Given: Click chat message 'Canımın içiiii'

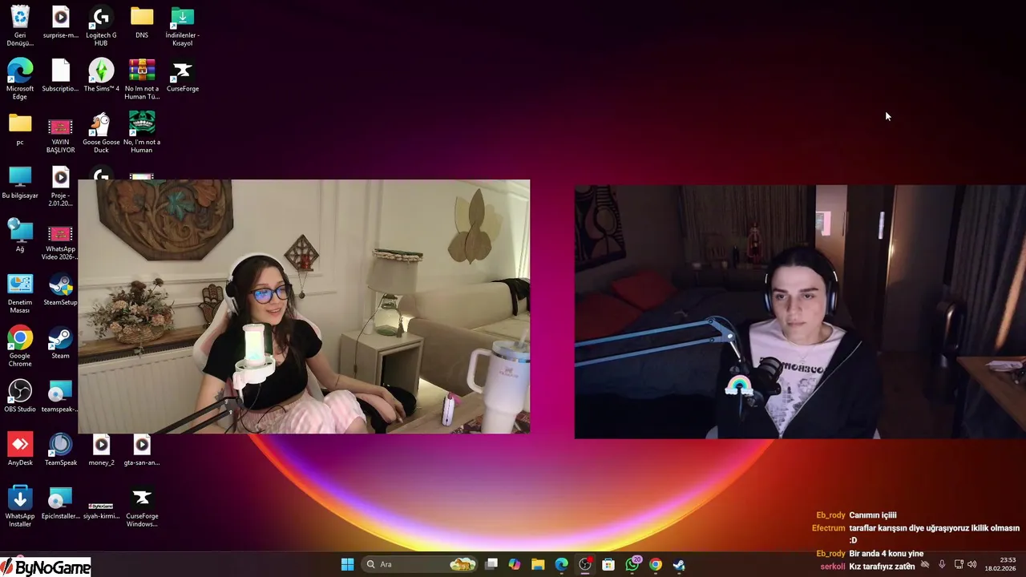Looking at the screenshot, I should (x=872, y=515).
